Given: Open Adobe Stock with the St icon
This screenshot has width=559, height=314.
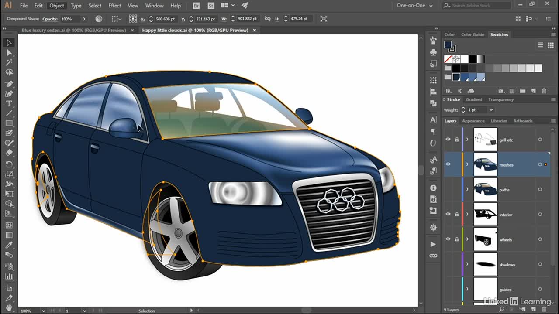Looking at the screenshot, I should 211,6.
